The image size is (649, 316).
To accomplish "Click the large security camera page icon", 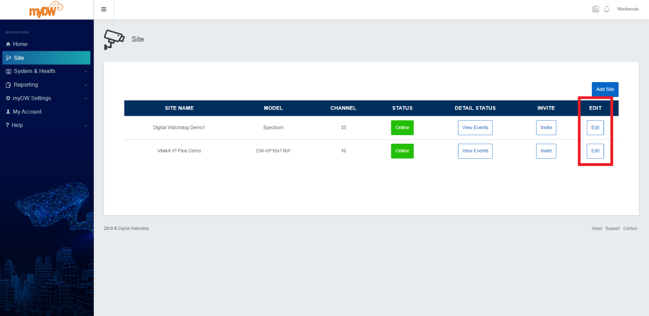I will pyautogui.click(x=114, y=39).
